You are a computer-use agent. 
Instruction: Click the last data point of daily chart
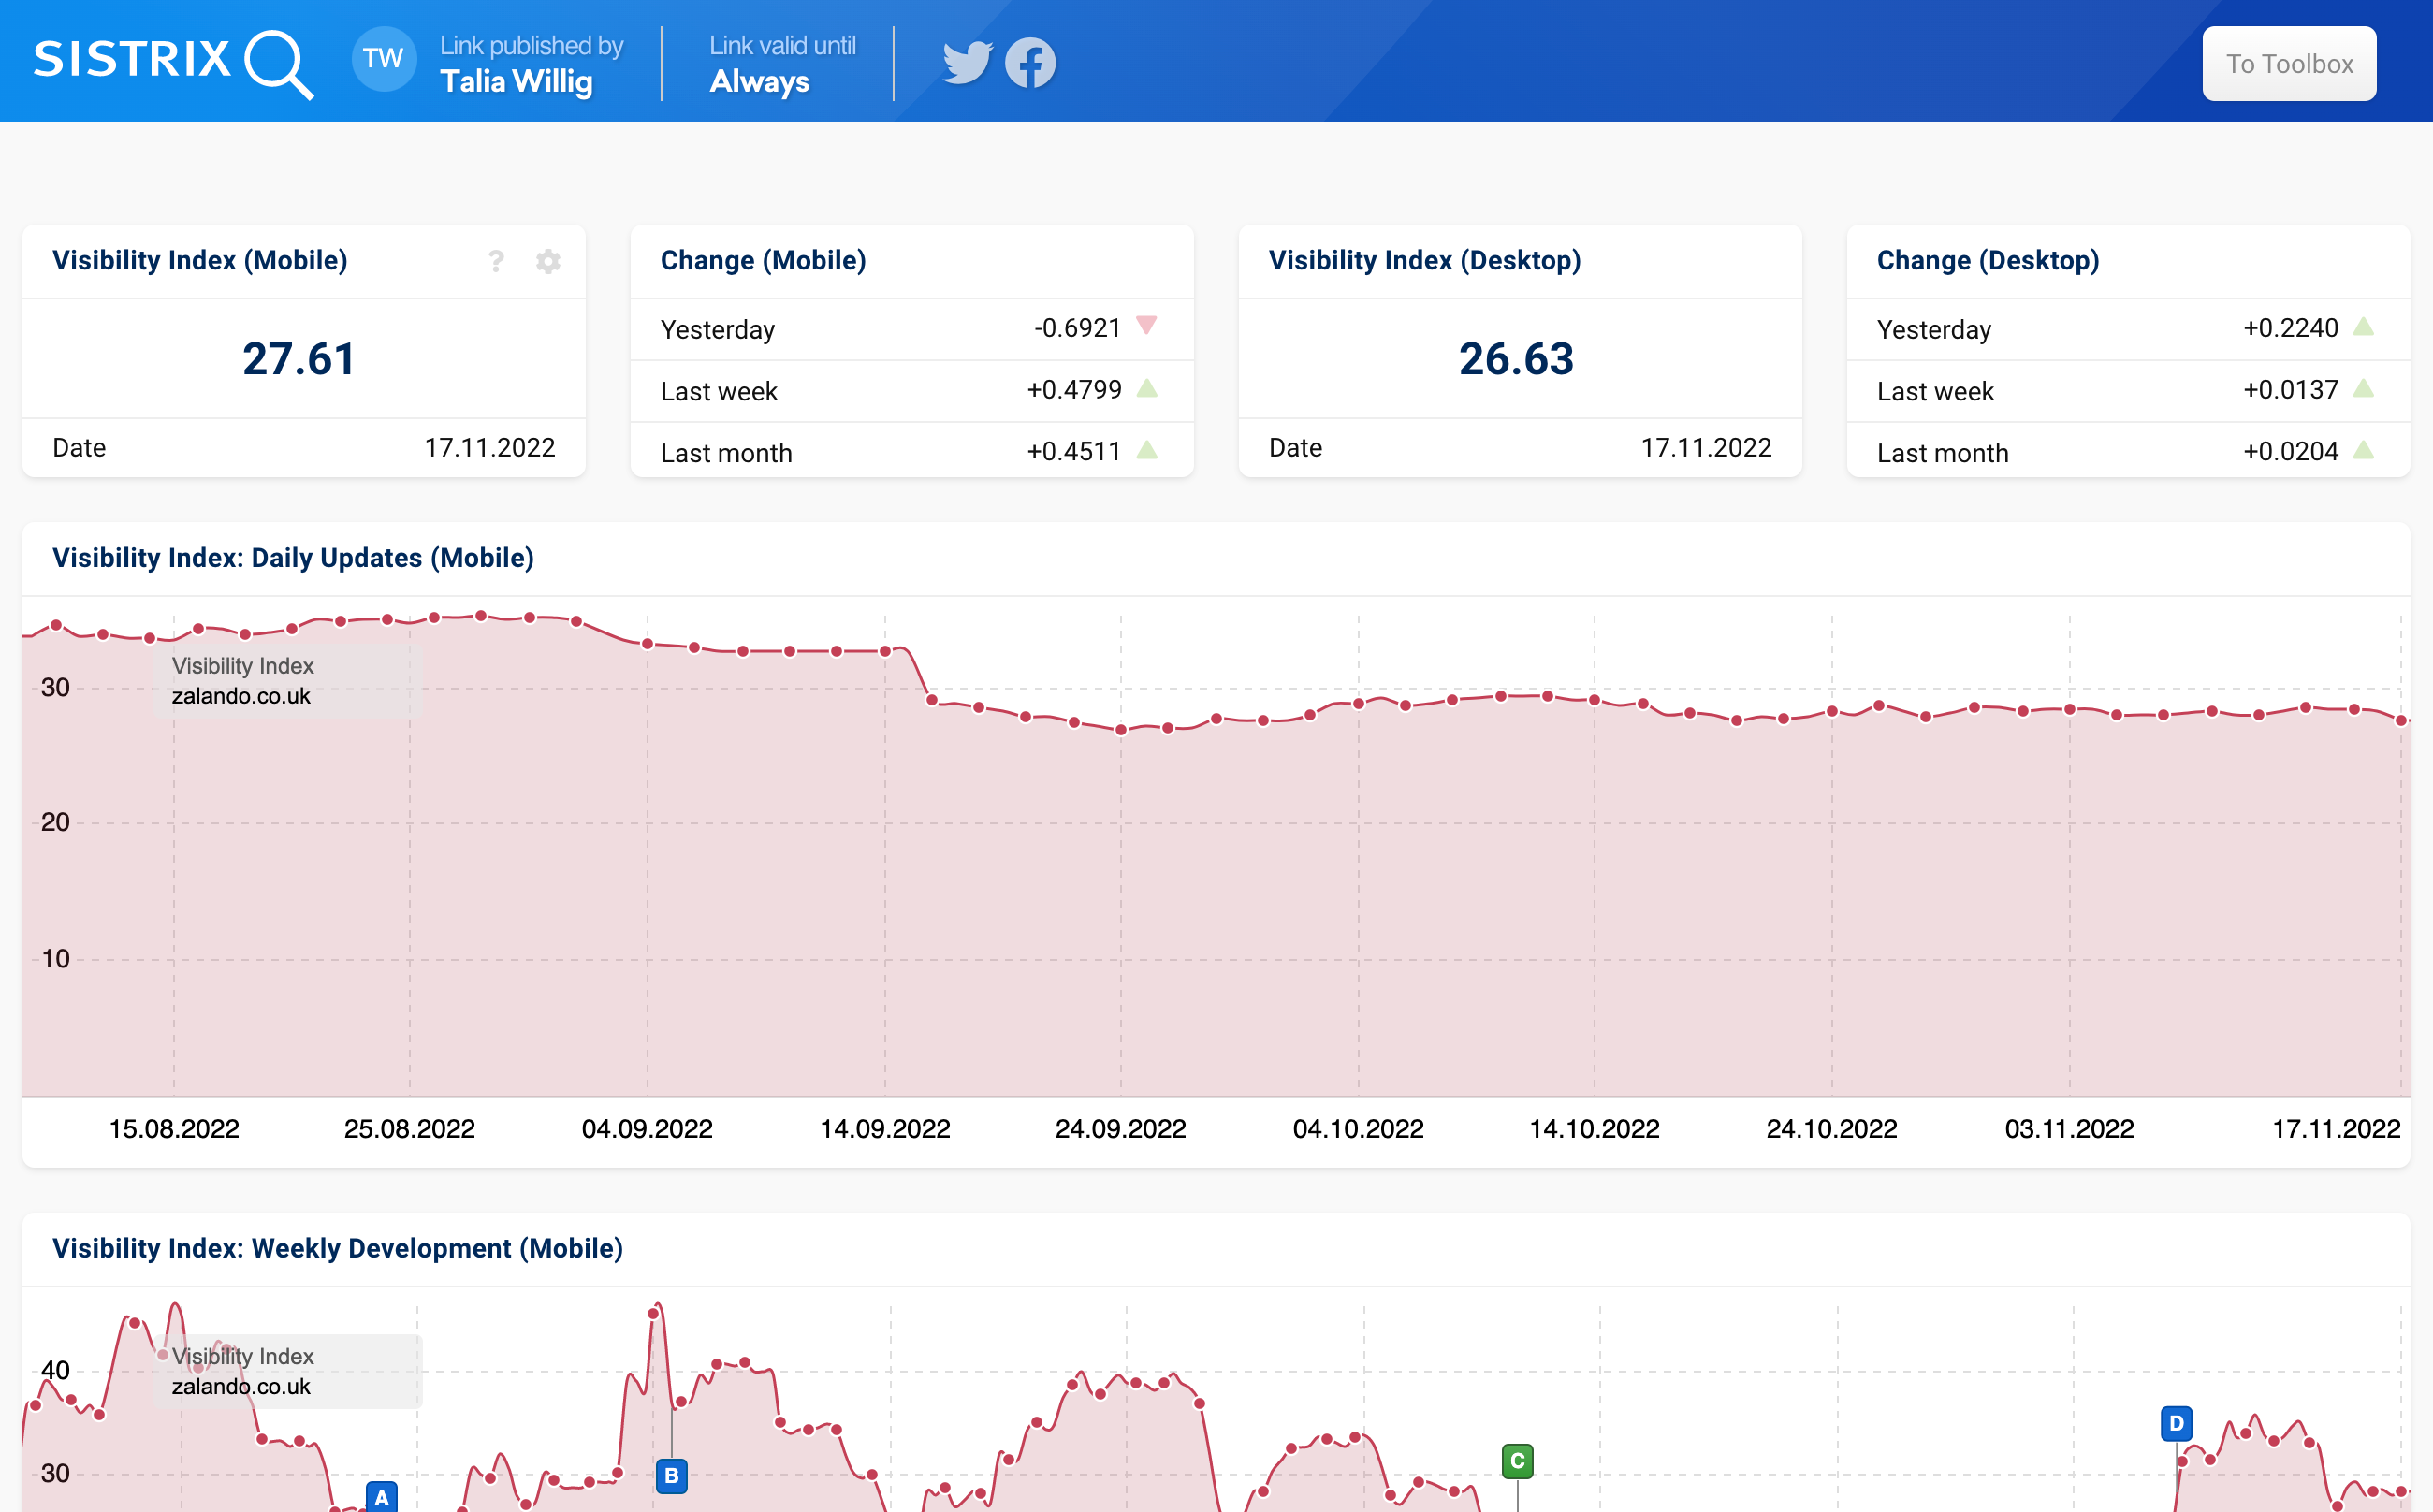[2402, 720]
